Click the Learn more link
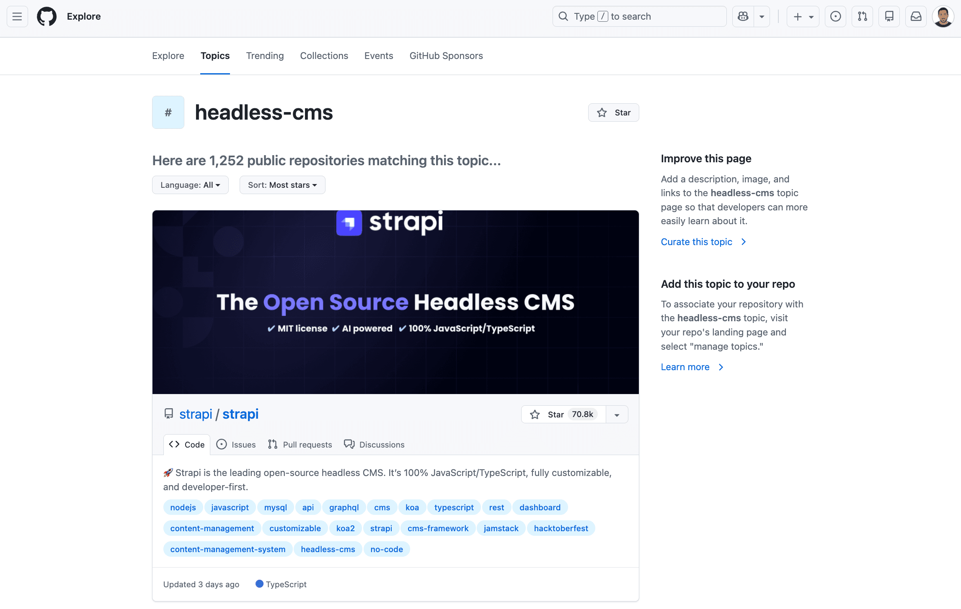The image size is (961, 609). 685,367
